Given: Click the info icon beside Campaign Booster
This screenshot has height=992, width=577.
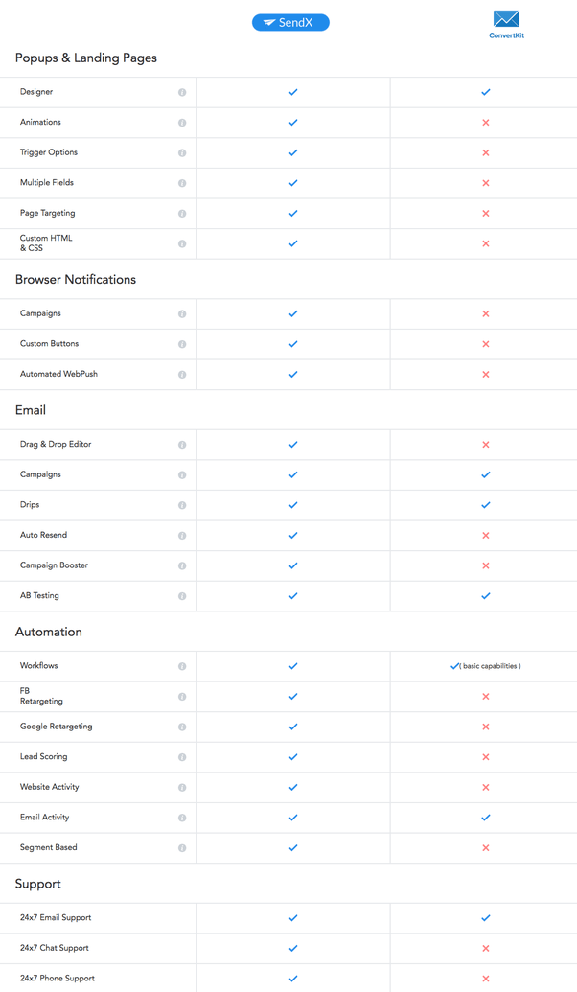Looking at the screenshot, I should (x=181, y=565).
